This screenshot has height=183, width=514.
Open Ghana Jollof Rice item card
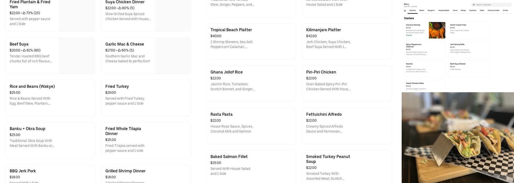click(251, 84)
